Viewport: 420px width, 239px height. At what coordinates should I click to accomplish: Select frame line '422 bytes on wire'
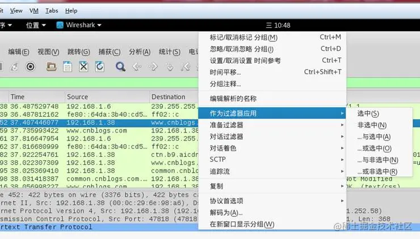point(99,195)
